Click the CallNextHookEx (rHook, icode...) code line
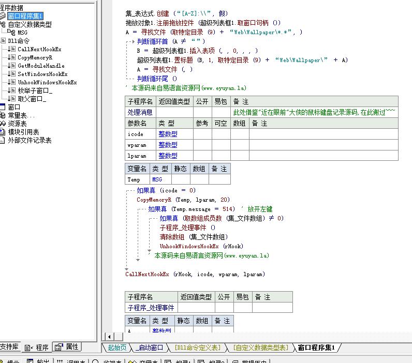This screenshot has width=412, height=363. [x=195, y=274]
